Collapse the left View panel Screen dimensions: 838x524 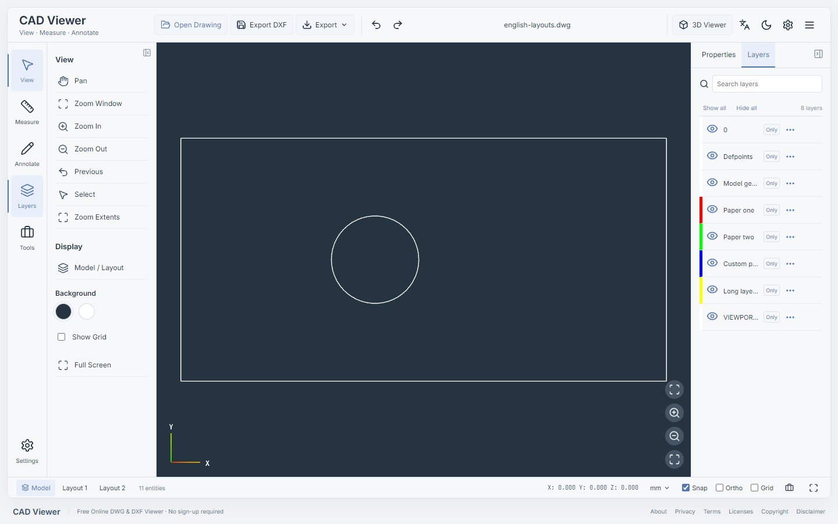pos(147,53)
